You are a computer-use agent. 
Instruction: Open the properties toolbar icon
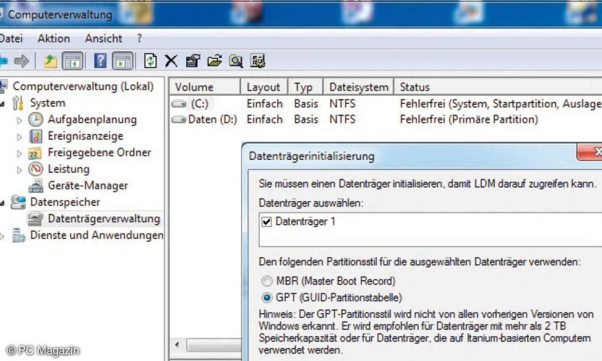193,61
